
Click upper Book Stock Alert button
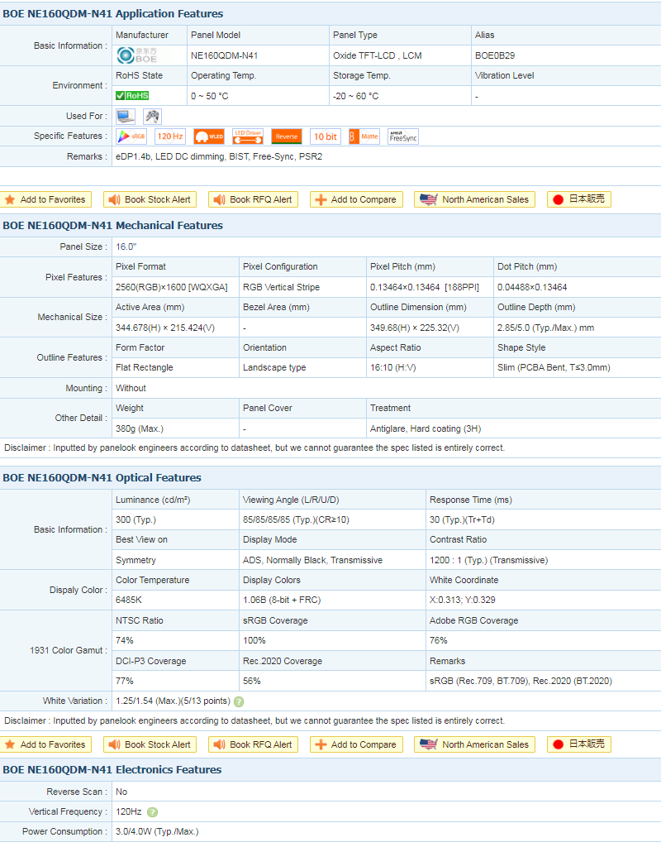pyautogui.click(x=150, y=199)
